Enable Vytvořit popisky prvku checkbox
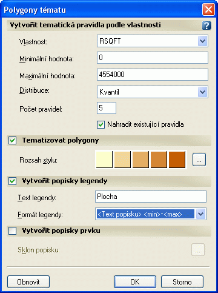This screenshot has width=218, height=293. tap(13, 231)
